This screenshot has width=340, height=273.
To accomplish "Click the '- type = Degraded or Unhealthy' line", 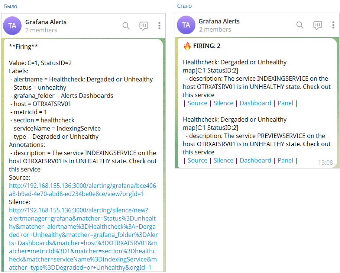I will click(54, 137).
